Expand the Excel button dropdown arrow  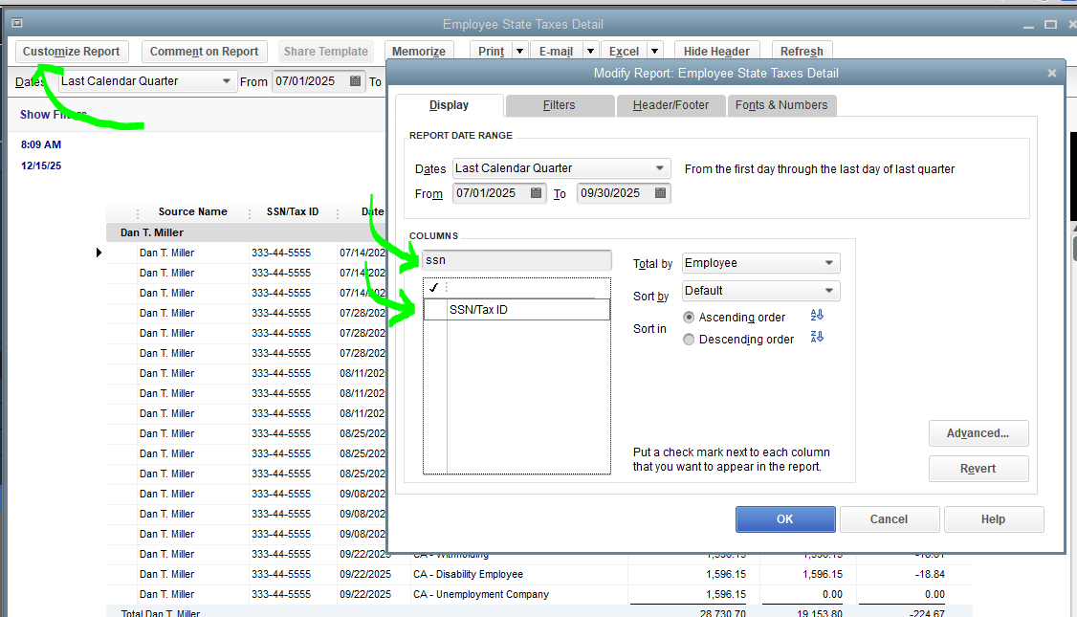click(655, 52)
